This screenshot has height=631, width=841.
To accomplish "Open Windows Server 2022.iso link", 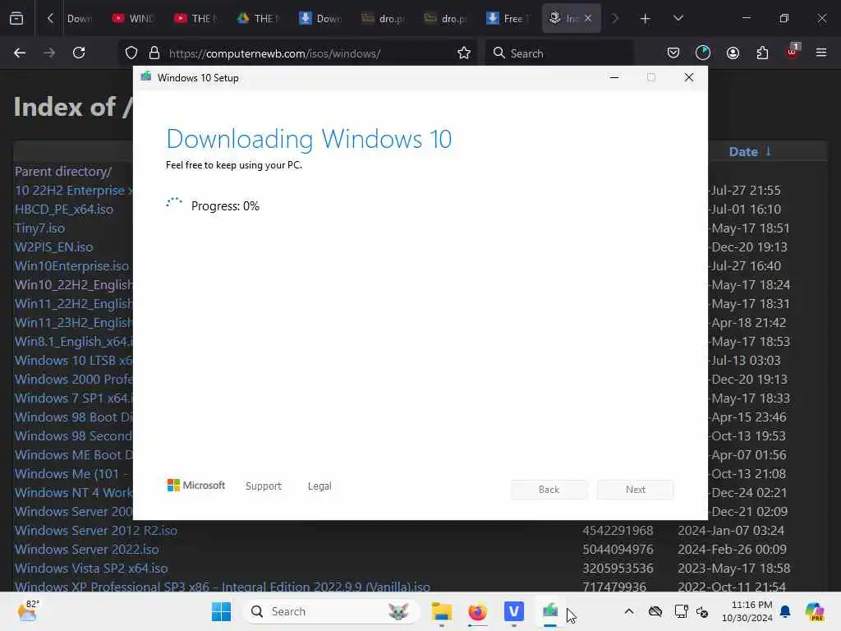I will pyautogui.click(x=87, y=550).
